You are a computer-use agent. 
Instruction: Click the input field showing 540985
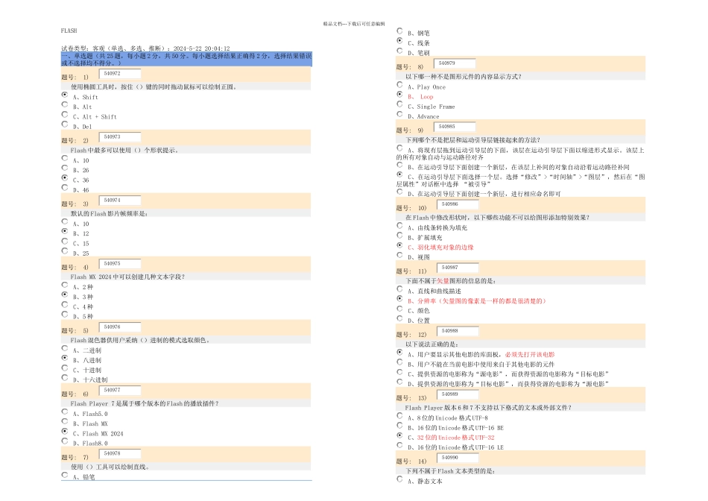[x=455, y=127]
